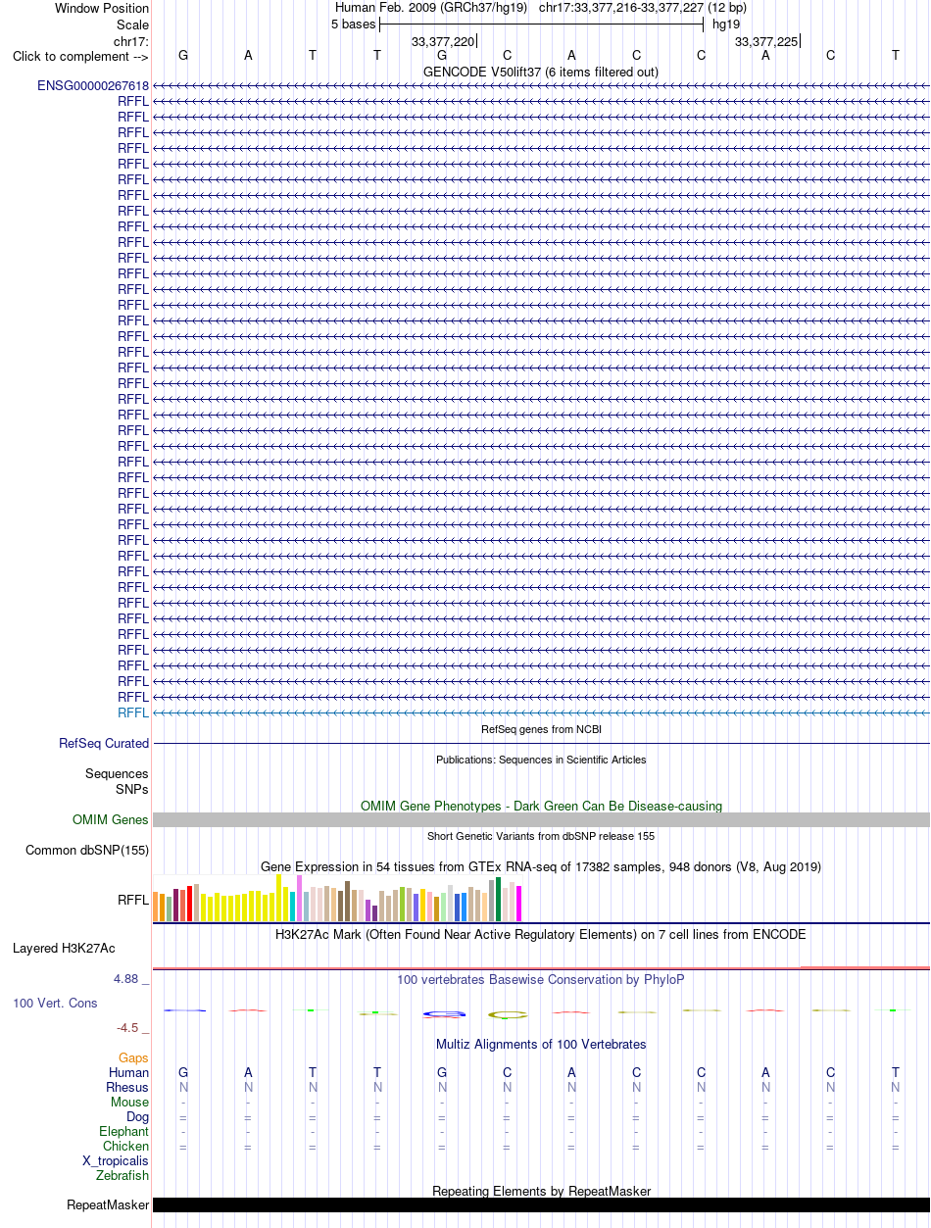
Task: Open '100 vertebrates Basewise Conservation by PhyloP' title
Action: coord(541,979)
